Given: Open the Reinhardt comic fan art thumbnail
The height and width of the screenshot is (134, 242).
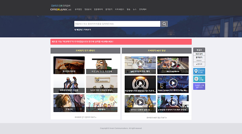Looking at the screenshot, I should point(102,65).
